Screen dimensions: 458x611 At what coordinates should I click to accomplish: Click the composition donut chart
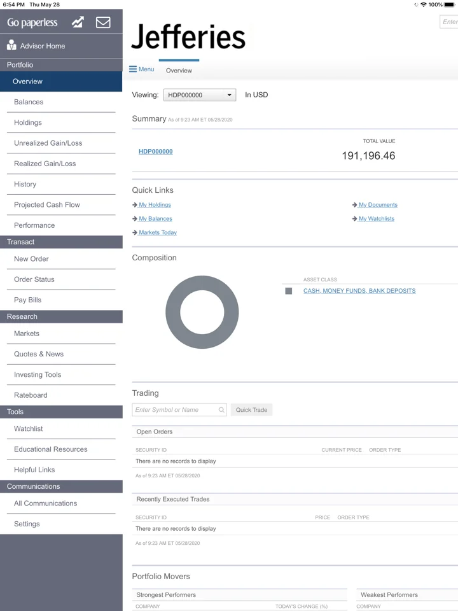pos(202,312)
